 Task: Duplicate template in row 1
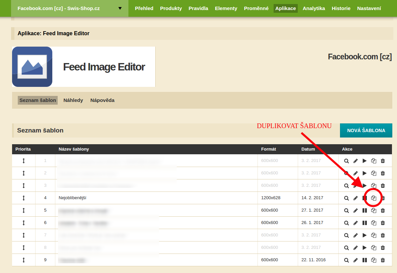pyautogui.click(x=374, y=161)
